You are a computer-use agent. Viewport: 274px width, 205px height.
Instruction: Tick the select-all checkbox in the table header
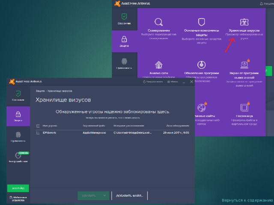(38, 126)
